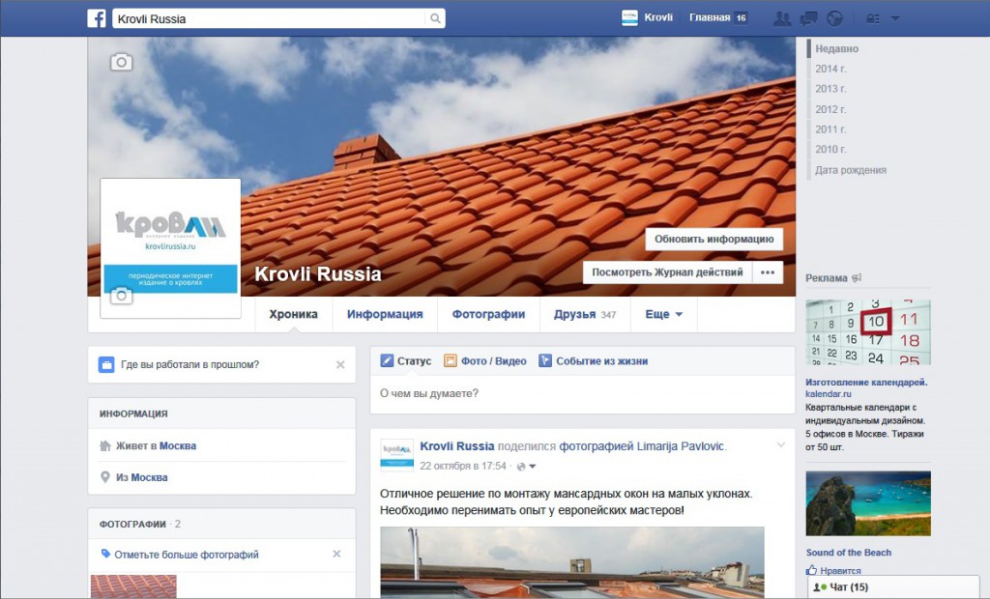Open the account menu dropdown arrow
Screen dimensions: 990x599
(x=895, y=18)
